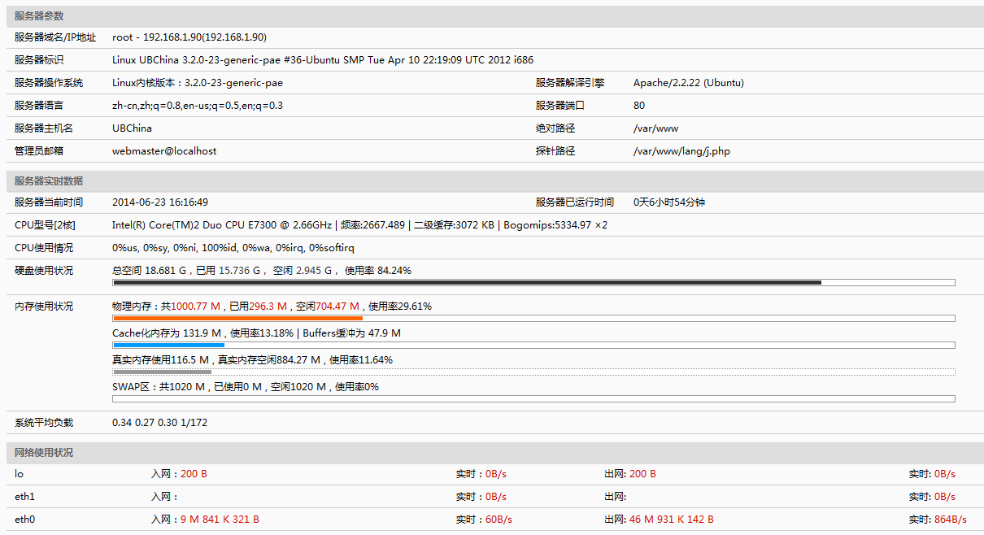Select the lo inbound 200 B value
Viewport: 984px width, 535px height.
click(194, 474)
